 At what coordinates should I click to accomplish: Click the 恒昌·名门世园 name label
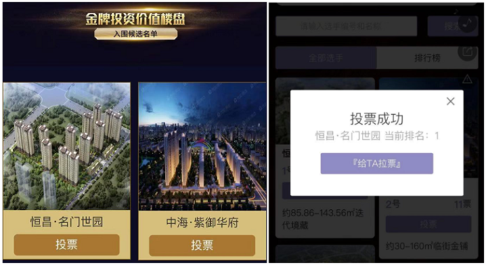click(66, 222)
